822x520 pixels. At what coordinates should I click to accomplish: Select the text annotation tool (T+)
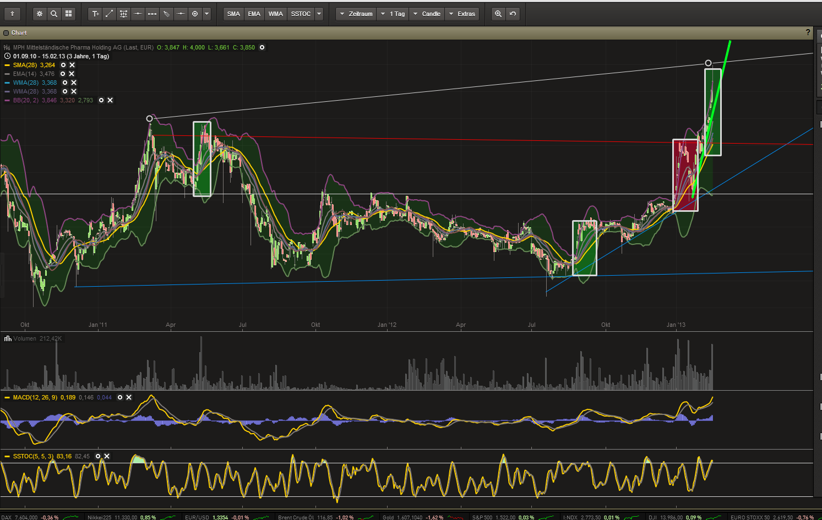(x=95, y=14)
